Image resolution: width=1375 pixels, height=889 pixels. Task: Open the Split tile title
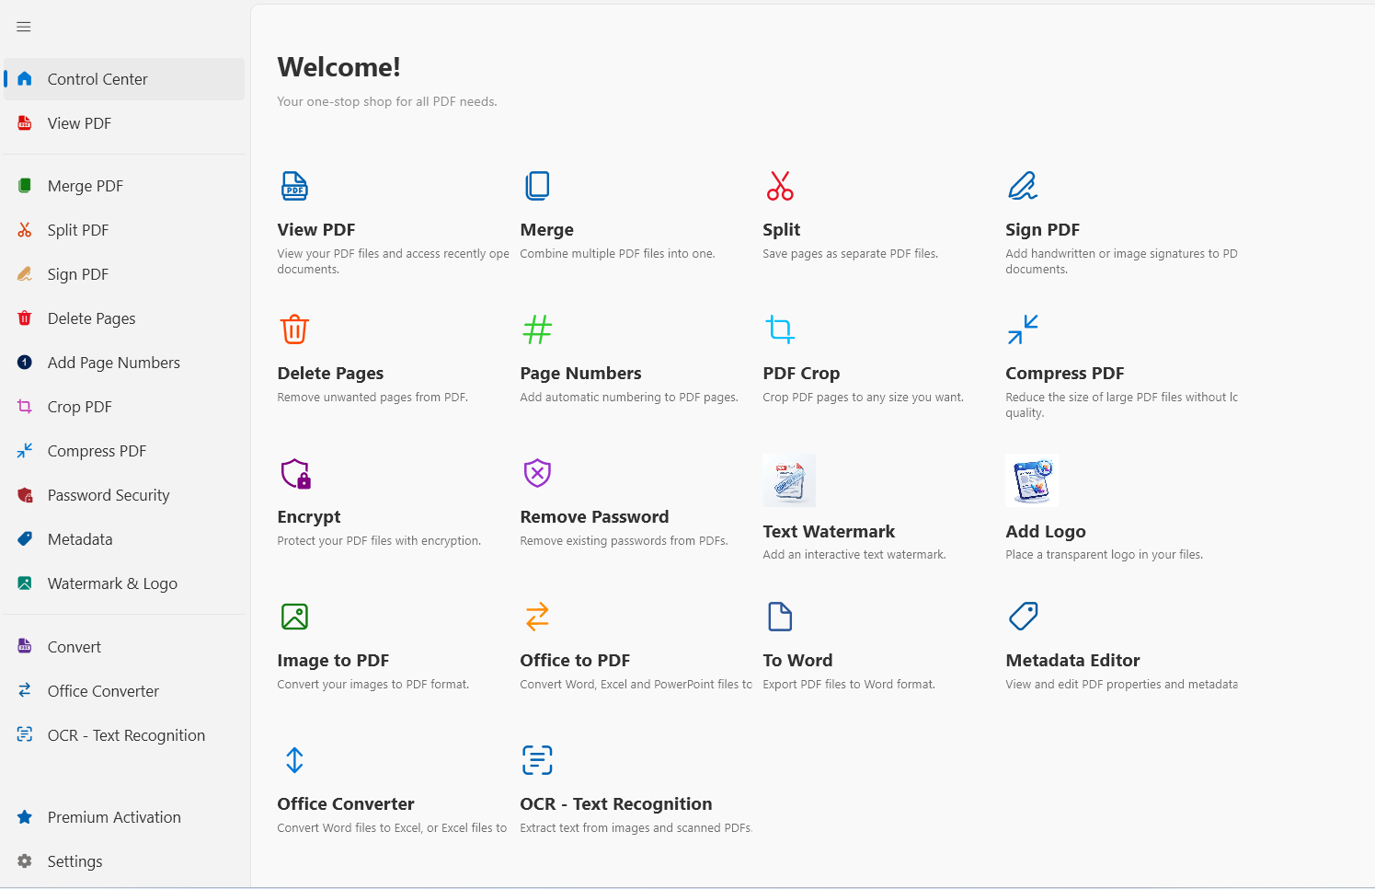781,230
